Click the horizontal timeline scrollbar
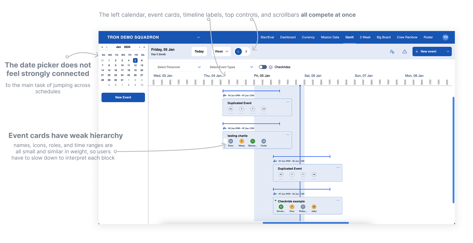 coord(306,223)
